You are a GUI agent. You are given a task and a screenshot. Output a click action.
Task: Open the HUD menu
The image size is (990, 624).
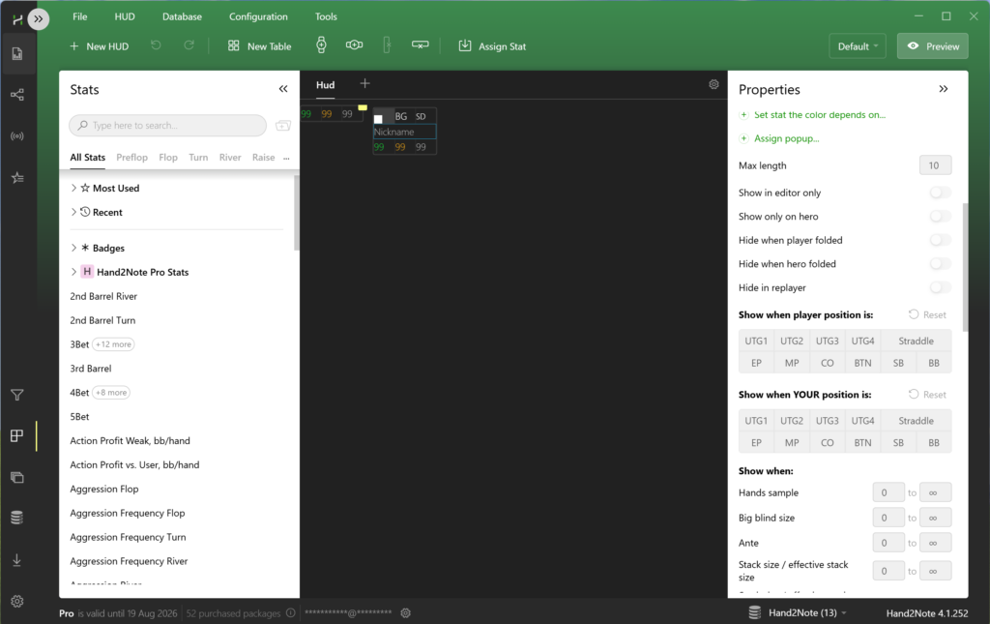(x=125, y=16)
